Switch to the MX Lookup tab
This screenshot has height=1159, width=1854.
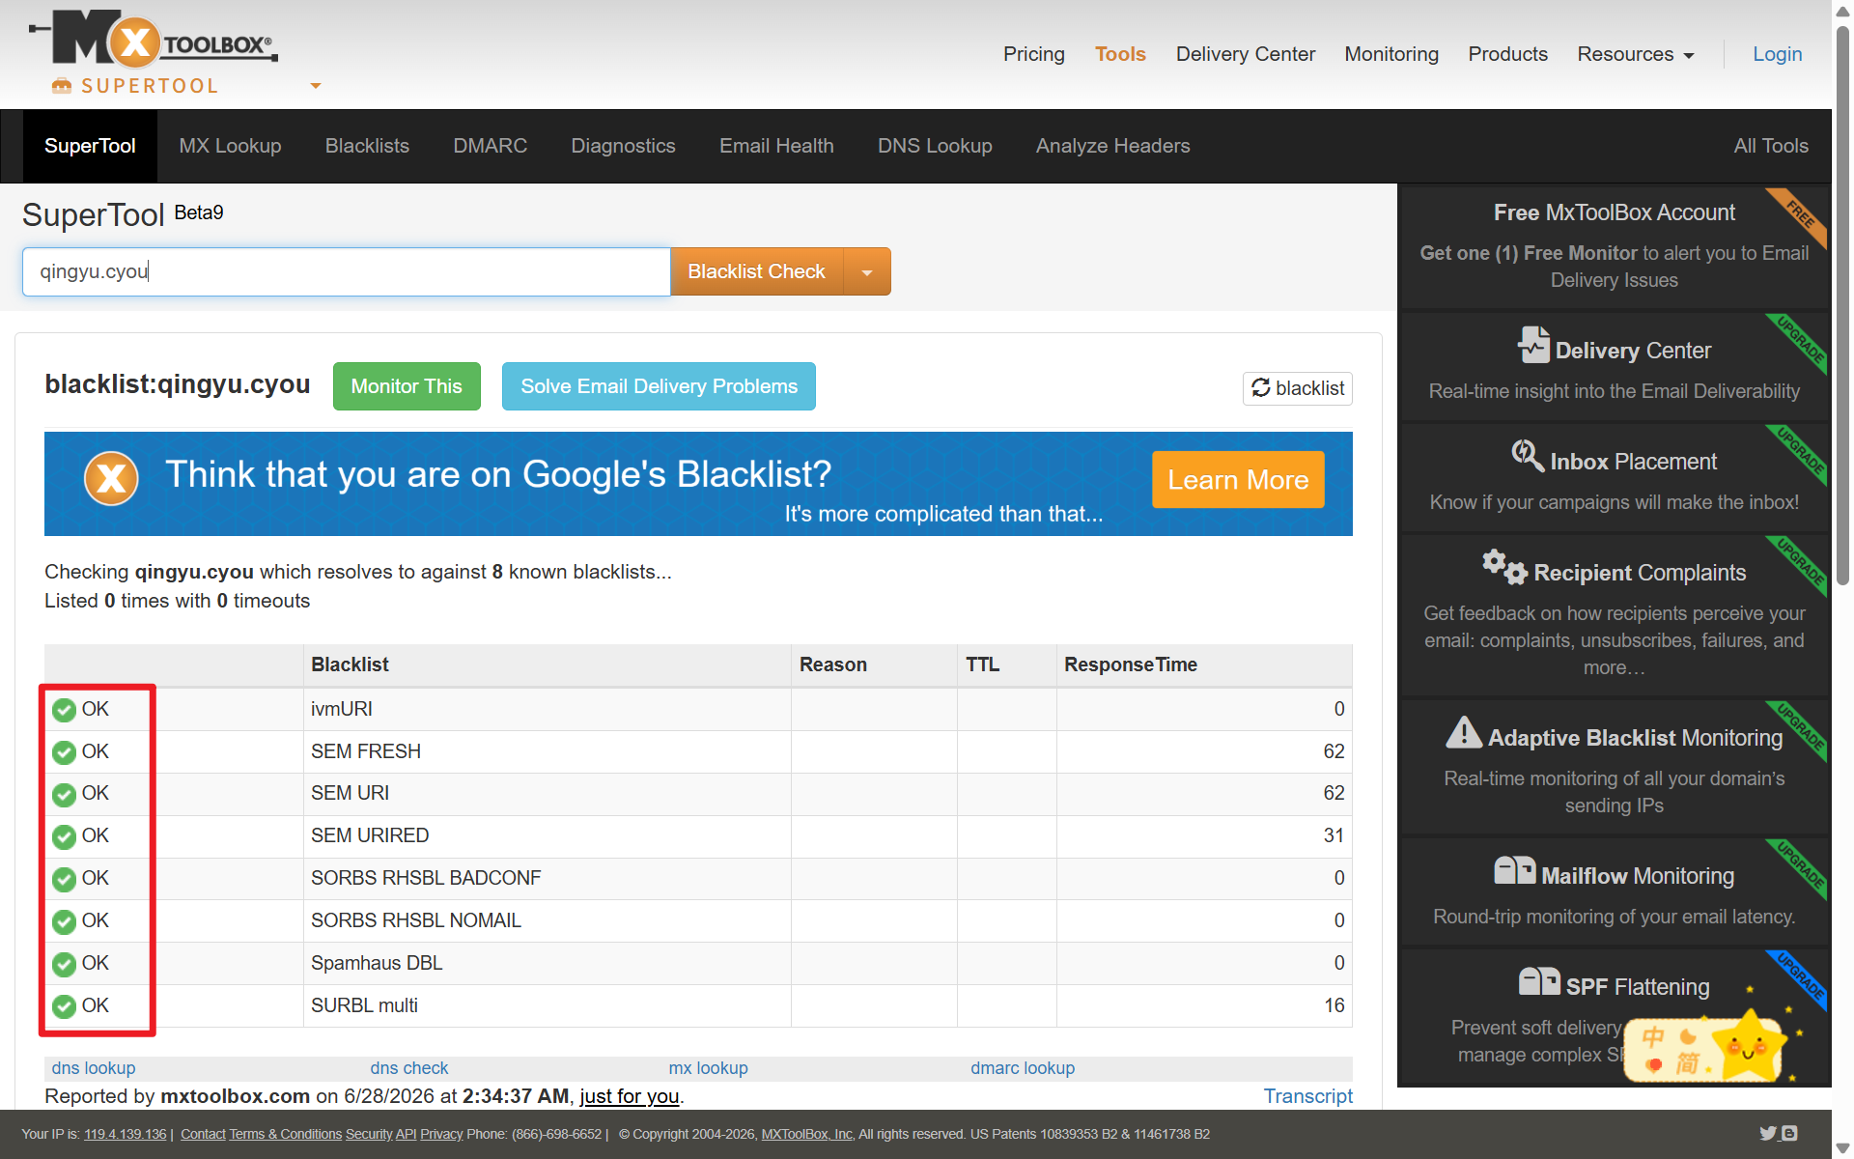230,146
